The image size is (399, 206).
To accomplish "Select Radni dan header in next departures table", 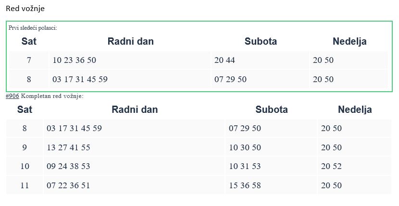I will click(x=130, y=41).
